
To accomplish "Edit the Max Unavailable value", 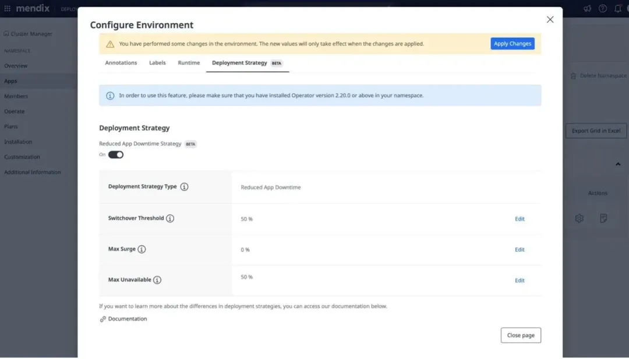I will (520, 281).
